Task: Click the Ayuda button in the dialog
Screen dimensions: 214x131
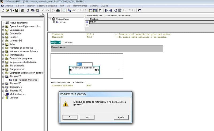Action: point(121,117)
